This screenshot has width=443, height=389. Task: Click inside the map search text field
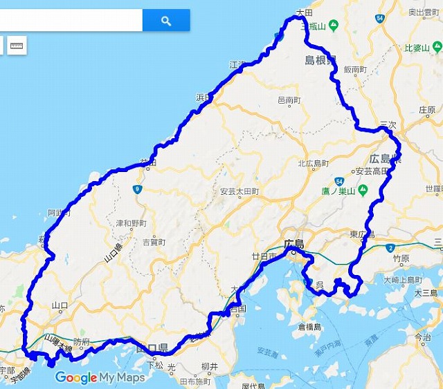point(71,20)
